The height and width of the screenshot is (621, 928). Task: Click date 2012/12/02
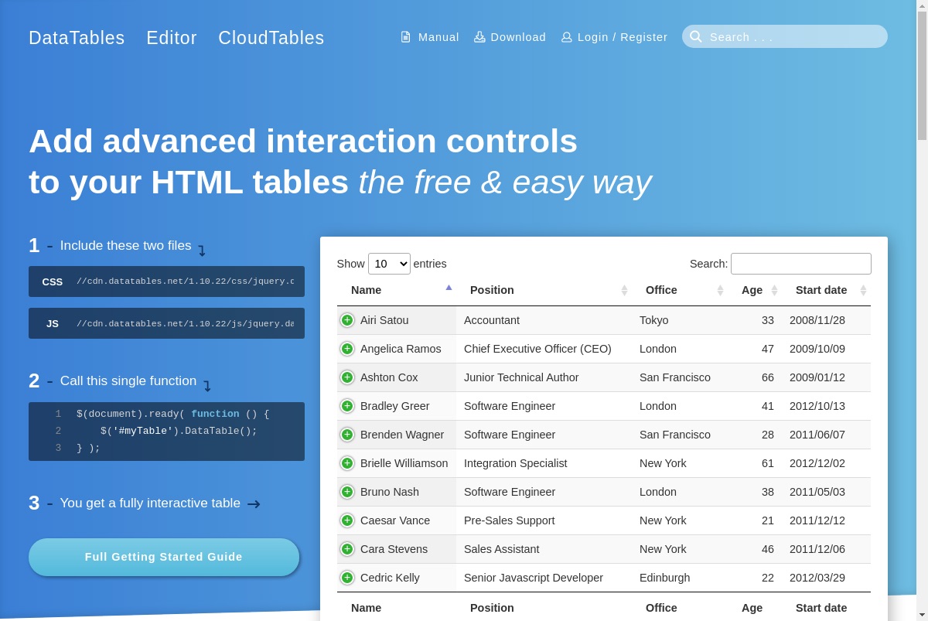click(x=817, y=463)
